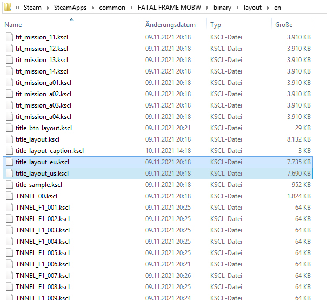Select file icon of title_sample.kscl
327x300 pixels.
point(9,185)
